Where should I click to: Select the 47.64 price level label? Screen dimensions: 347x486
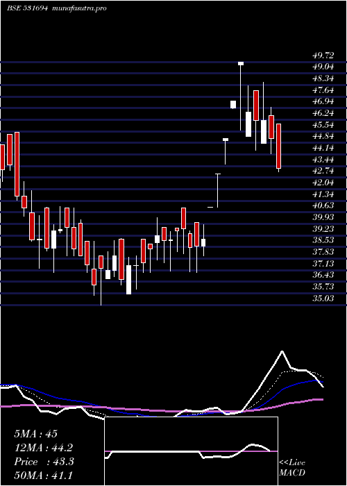click(323, 90)
